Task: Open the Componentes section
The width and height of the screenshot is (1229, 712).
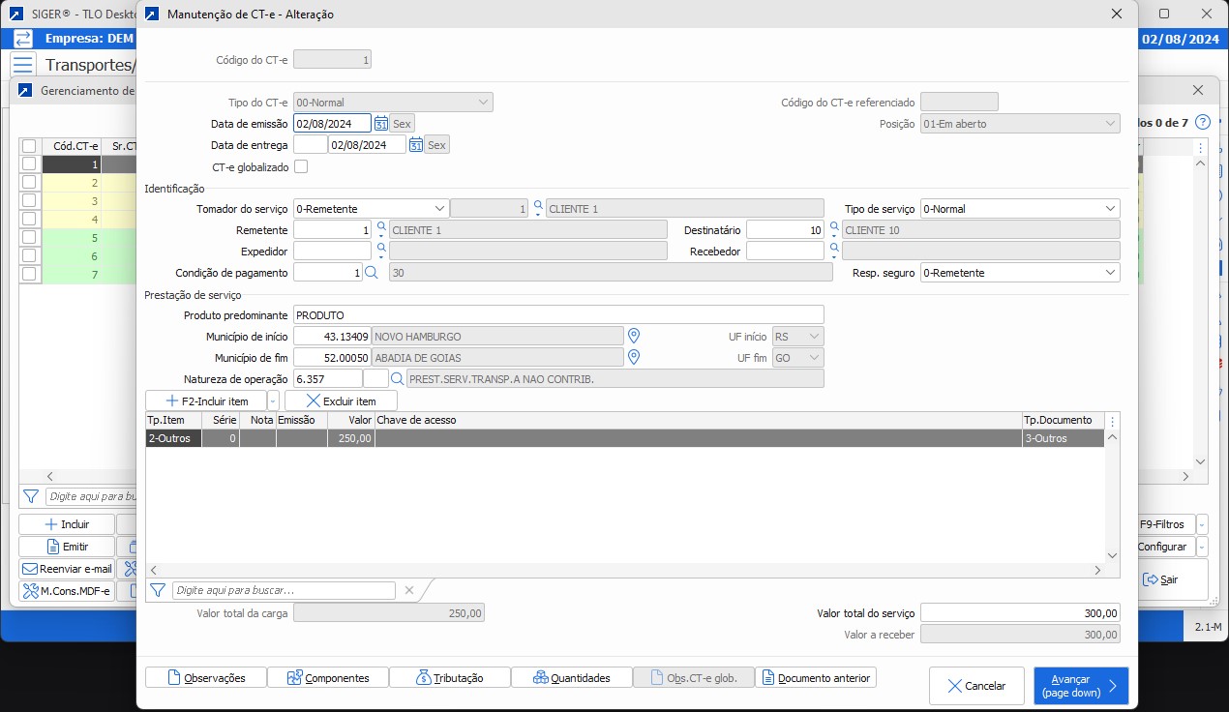Action: click(327, 678)
